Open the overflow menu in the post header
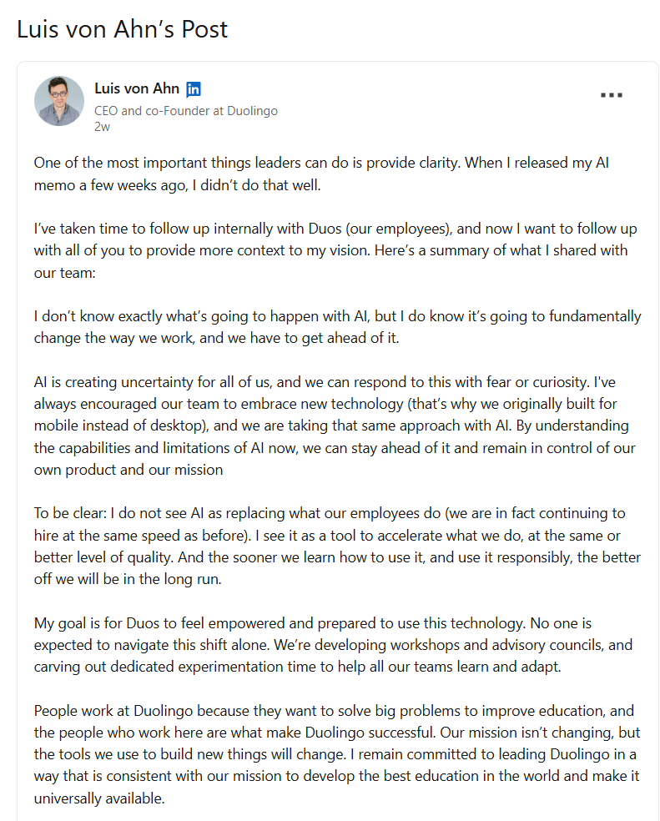660x821 pixels. coord(612,94)
